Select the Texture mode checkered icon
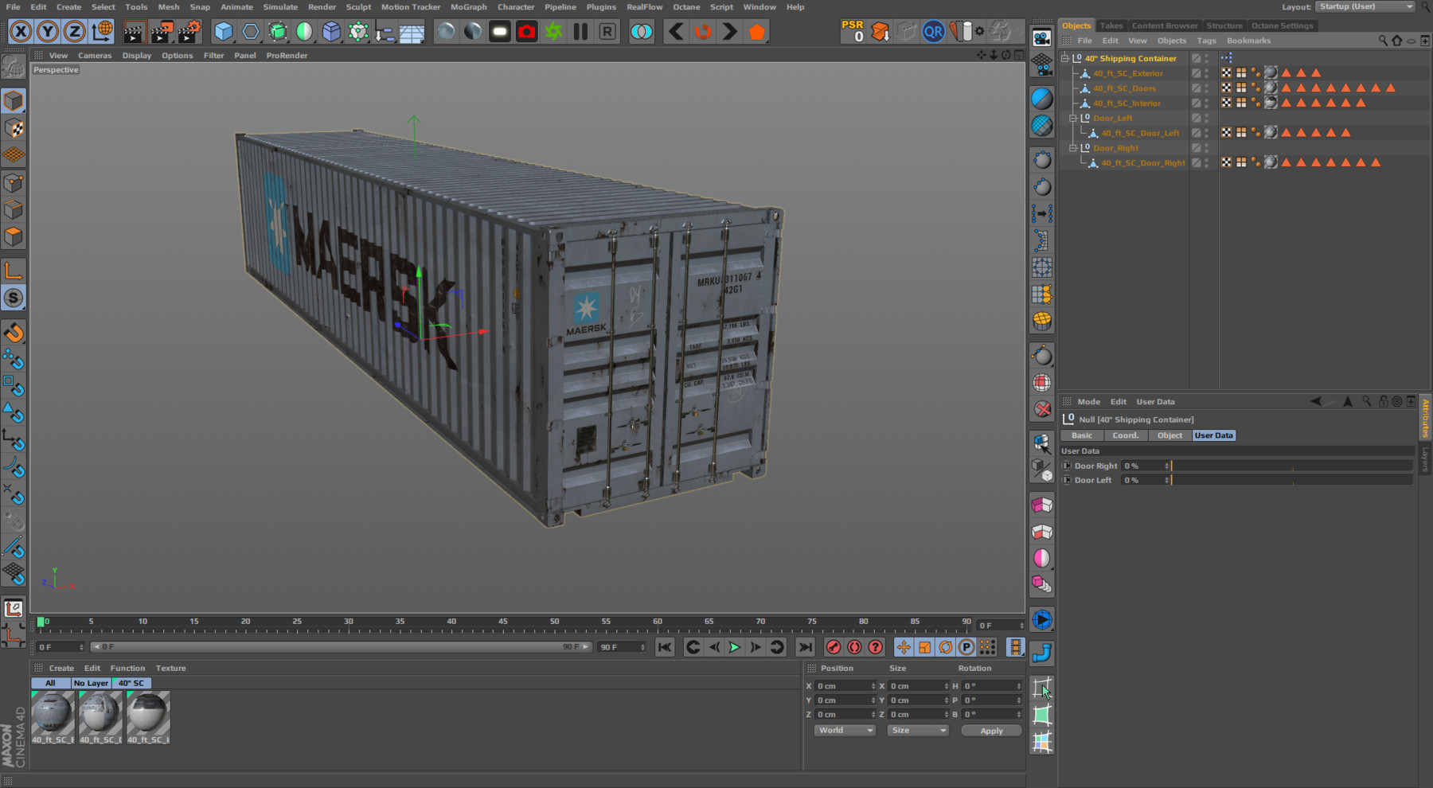The image size is (1433, 788). point(14,128)
